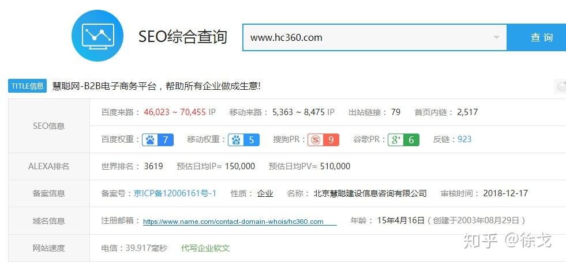Screen dimensions: 566x263
Task: Click the world rank value 3619
Action: click(153, 166)
